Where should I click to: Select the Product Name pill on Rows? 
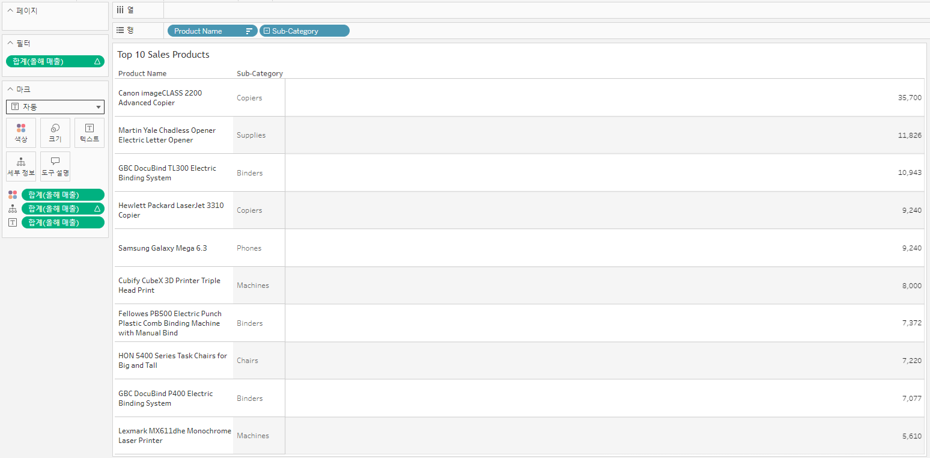213,31
